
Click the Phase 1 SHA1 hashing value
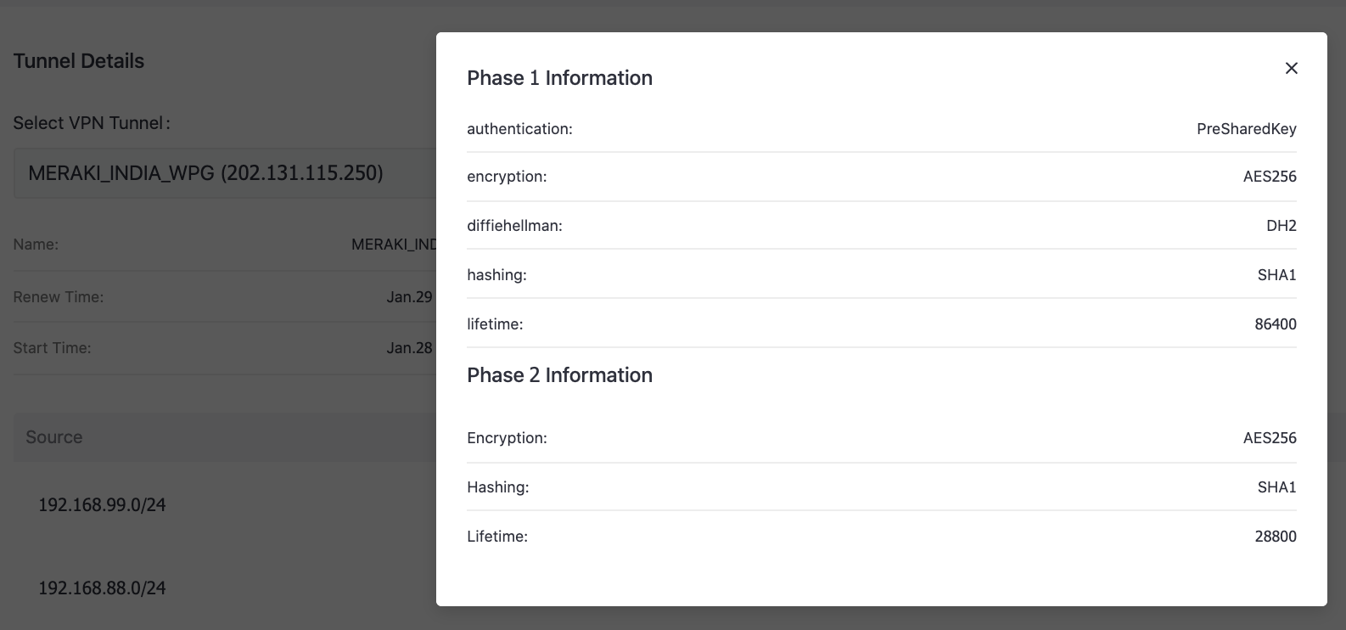1276,275
